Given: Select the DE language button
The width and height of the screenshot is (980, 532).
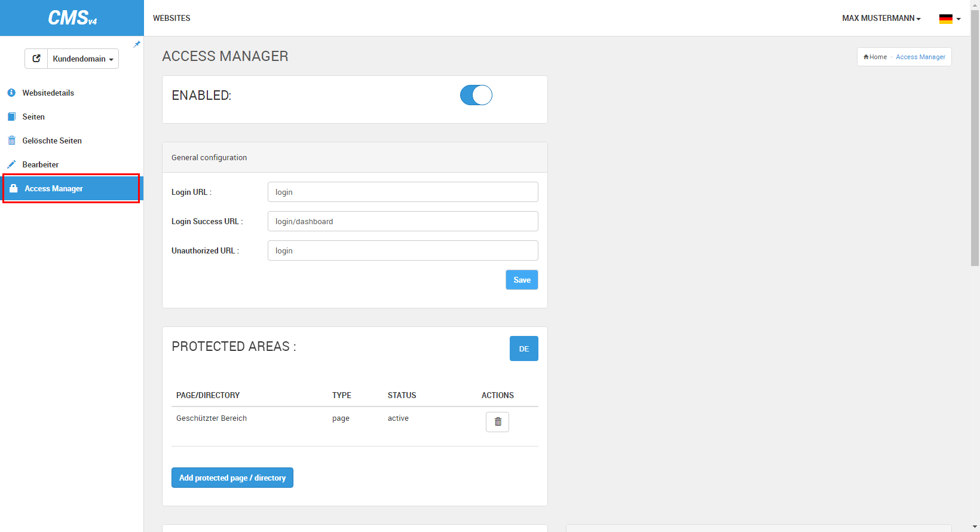Looking at the screenshot, I should click(523, 348).
